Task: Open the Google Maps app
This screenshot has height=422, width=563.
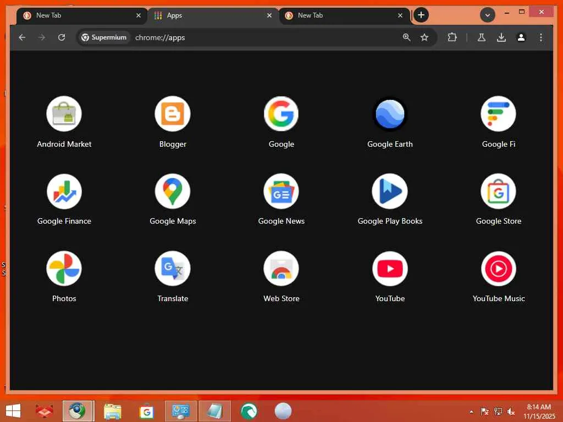Action: 173,191
